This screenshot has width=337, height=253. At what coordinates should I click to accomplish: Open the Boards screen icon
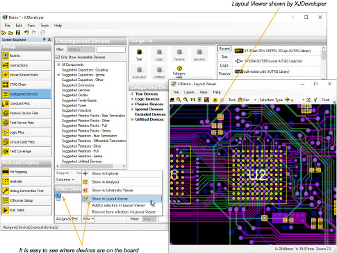point(6,55)
